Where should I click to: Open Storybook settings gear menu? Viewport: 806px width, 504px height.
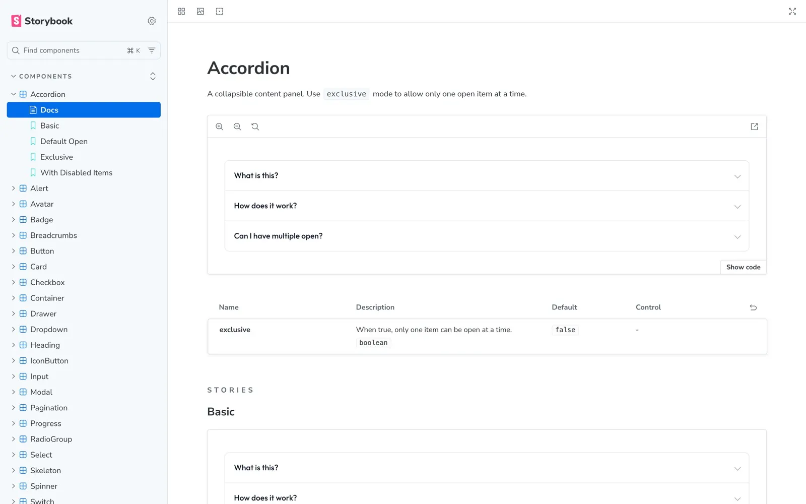point(152,21)
